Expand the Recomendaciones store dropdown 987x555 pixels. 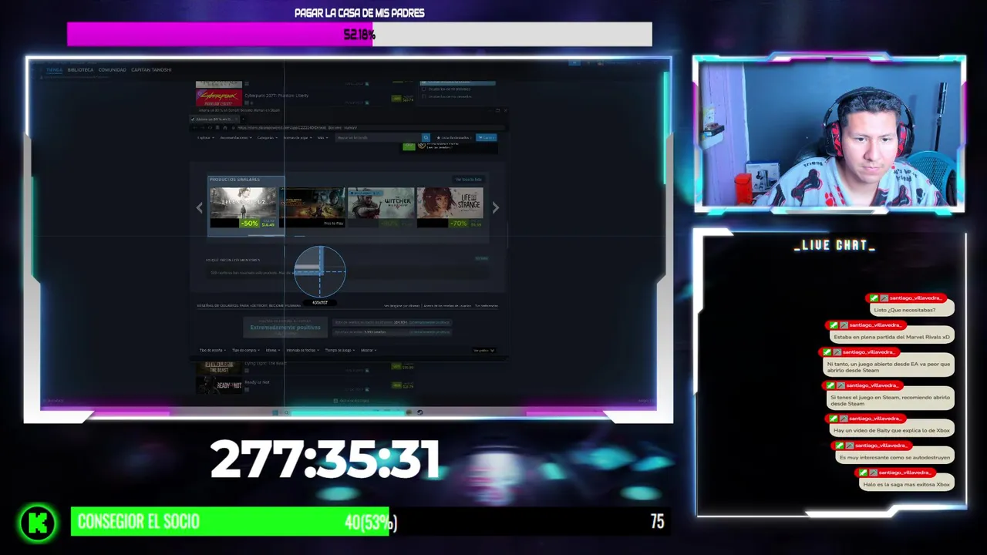pos(235,138)
